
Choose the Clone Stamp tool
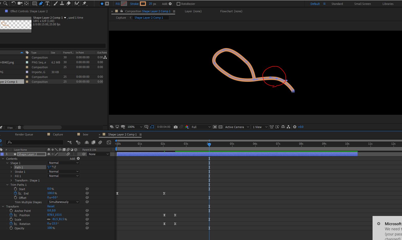62,4
